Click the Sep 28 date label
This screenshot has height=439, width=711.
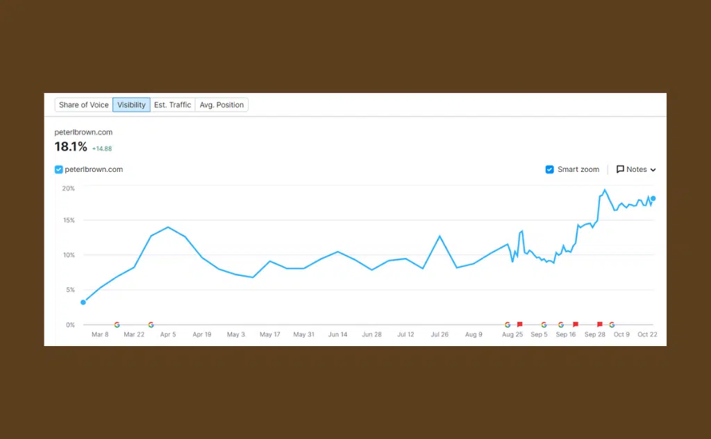tap(595, 334)
